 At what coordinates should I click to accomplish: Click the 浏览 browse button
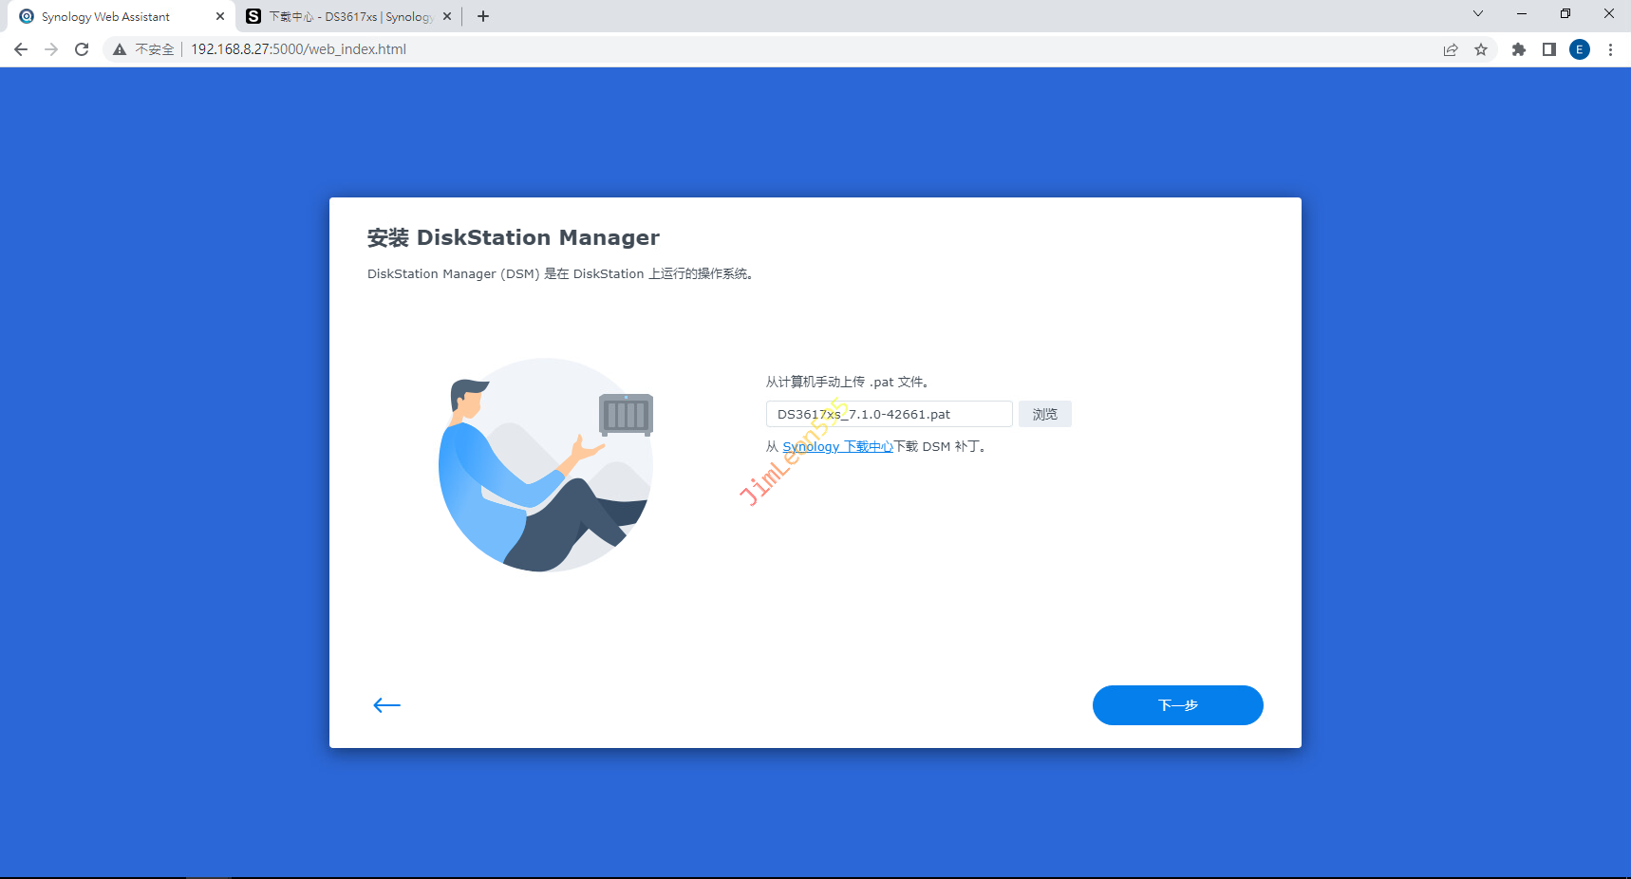[x=1044, y=414]
